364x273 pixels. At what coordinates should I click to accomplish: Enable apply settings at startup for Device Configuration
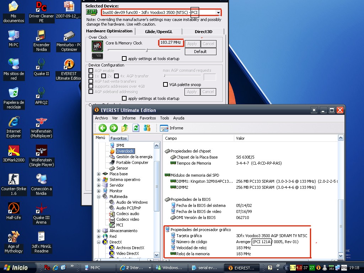pyautogui.click(x=124, y=98)
